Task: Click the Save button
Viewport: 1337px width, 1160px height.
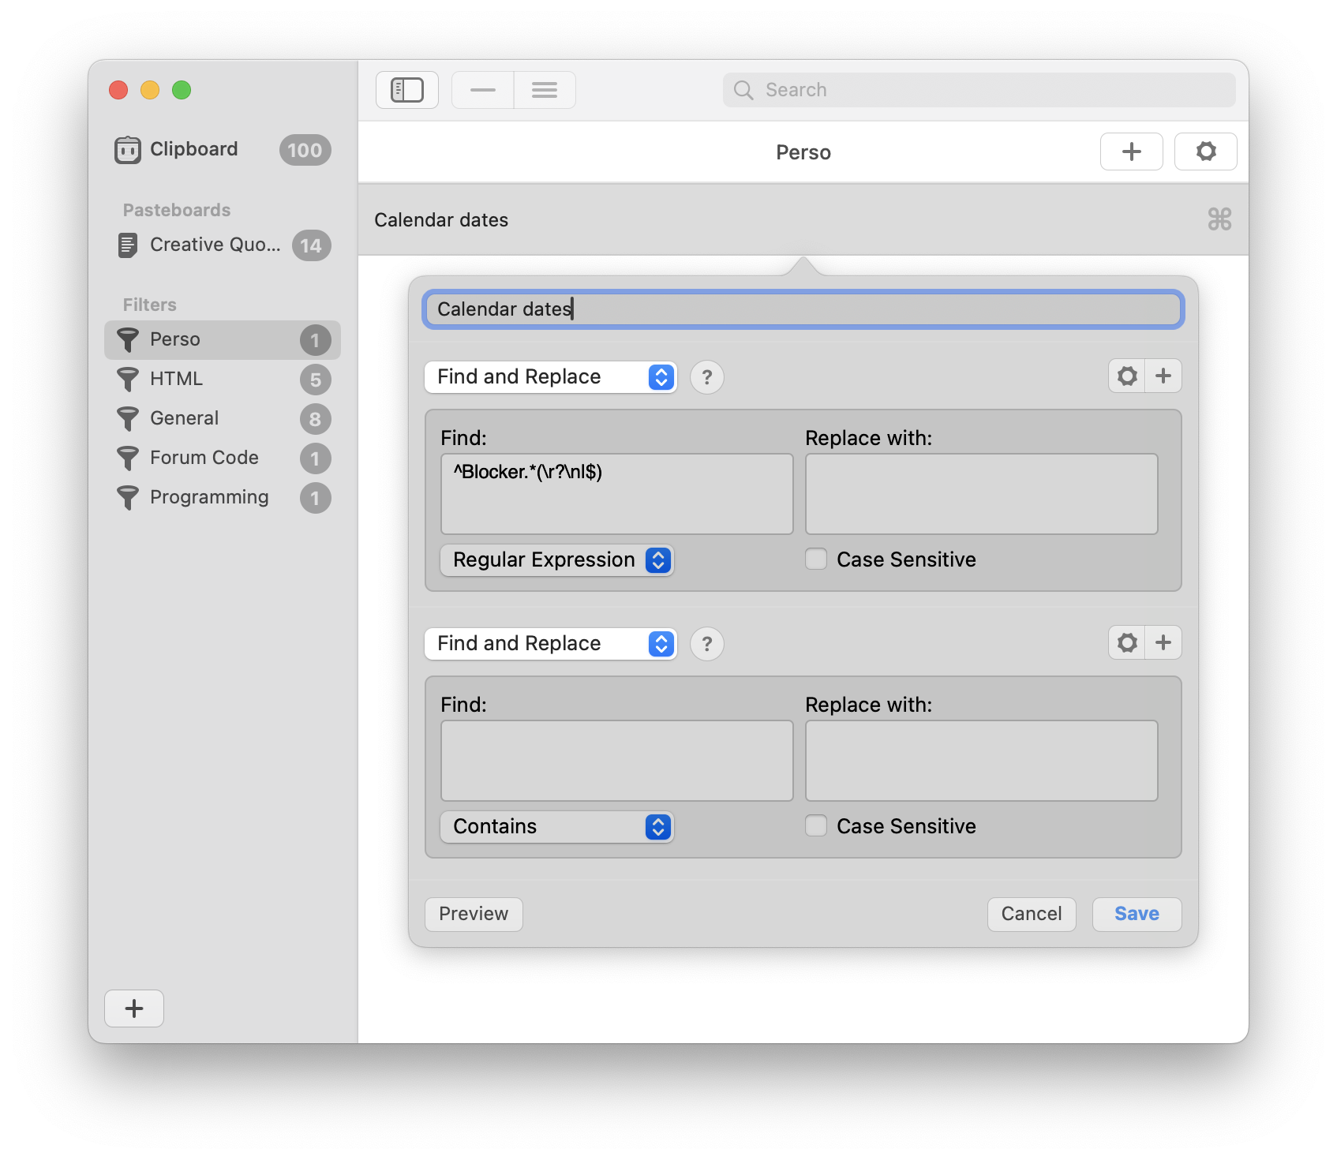Action: tap(1136, 914)
